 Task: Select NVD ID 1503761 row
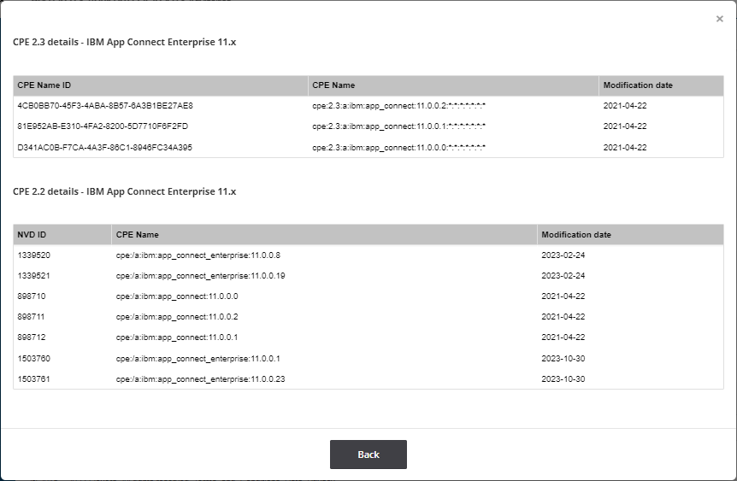368,379
